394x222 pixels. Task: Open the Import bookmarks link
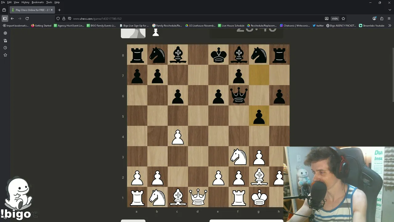point(15,26)
